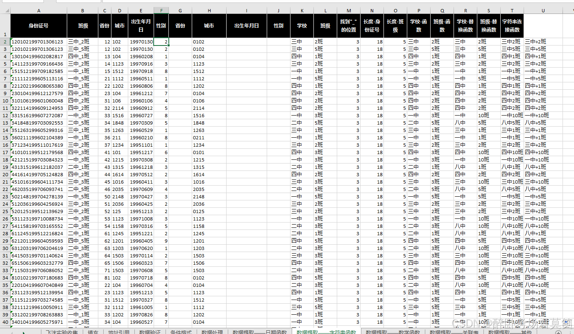
Task: Select column M by its header letter
Action: (349, 10)
